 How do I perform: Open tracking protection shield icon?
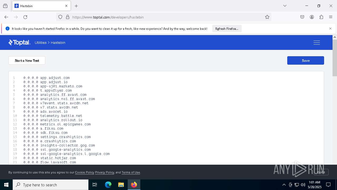tap(60, 17)
